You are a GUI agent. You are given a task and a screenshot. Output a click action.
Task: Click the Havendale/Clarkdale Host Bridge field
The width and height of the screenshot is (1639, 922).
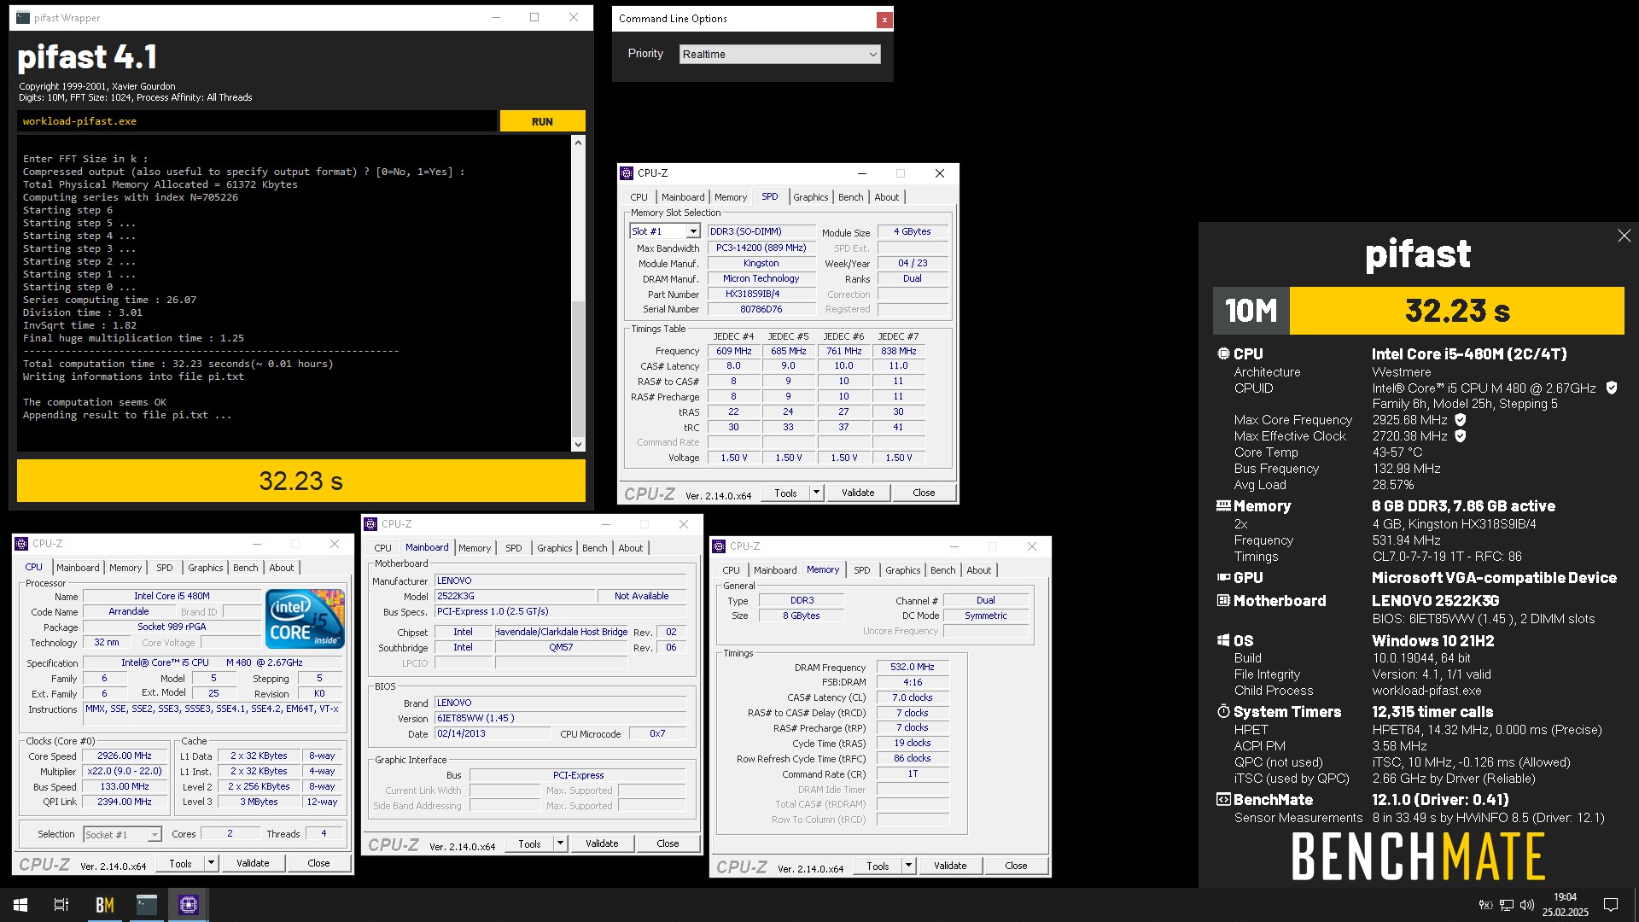pyautogui.click(x=561, y=632)
